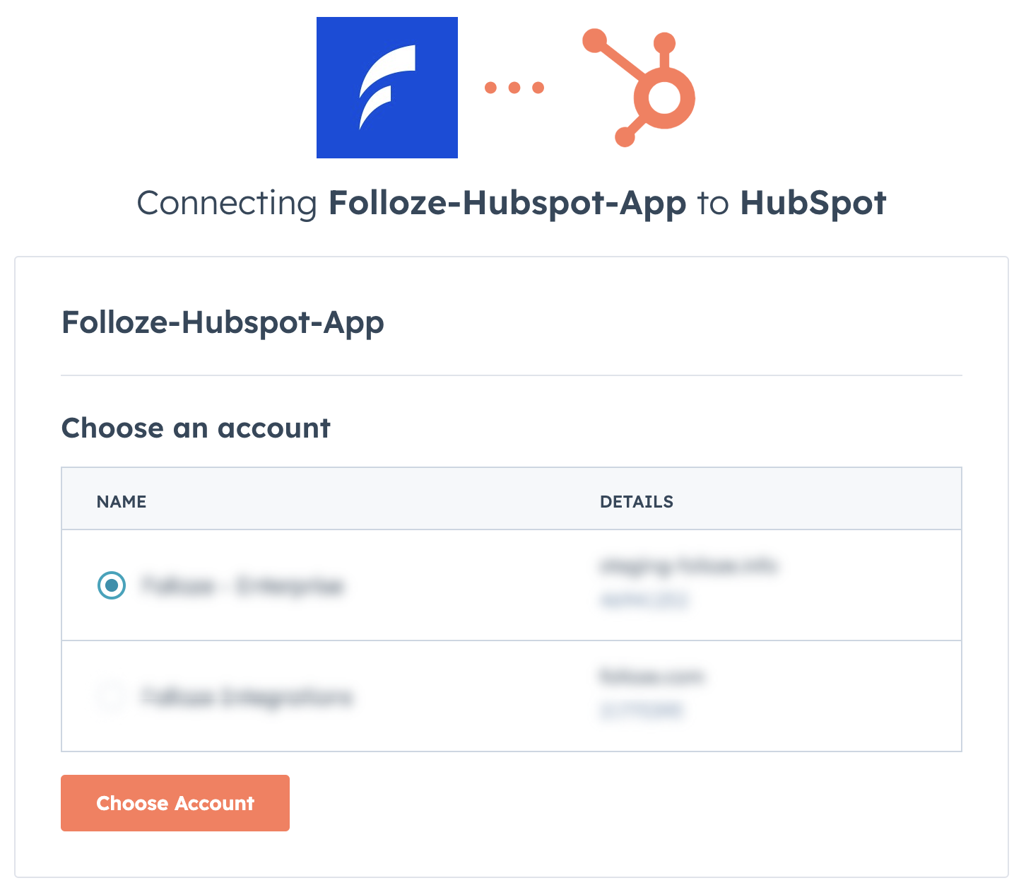Click the orange HubSpot sprocket logo

click(x=643, y=88)
